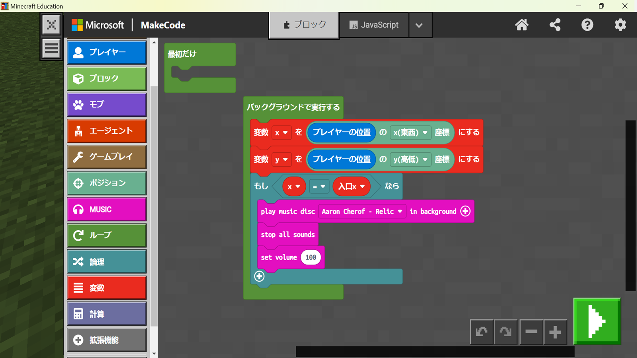Click the Share project icon
The width and height of the screenshot is (637, 358).
coord(555,25)
